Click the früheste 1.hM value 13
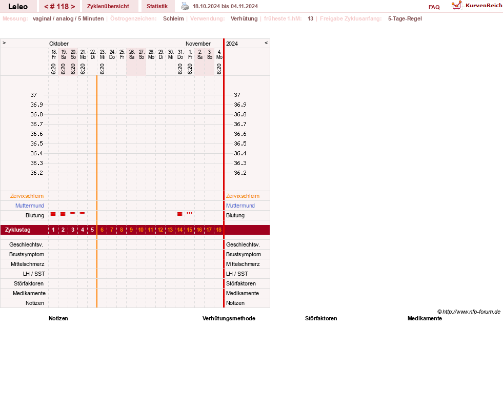This screenshot has width=503, height=410. point(310,18)
